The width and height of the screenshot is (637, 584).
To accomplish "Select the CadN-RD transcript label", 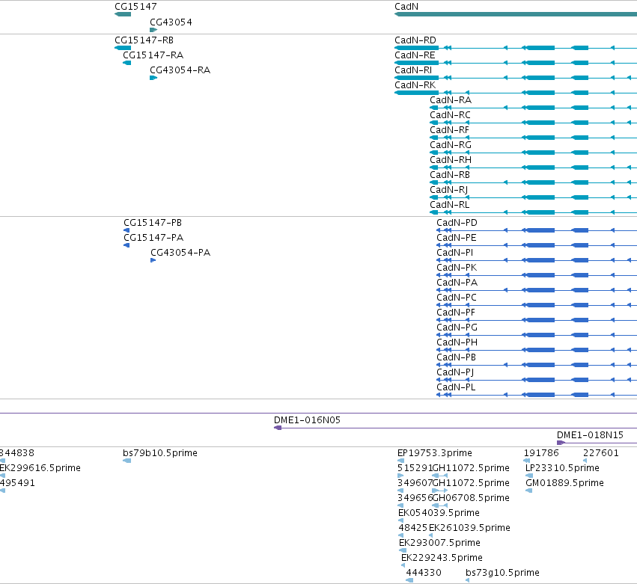I will (x=415, y=40).
